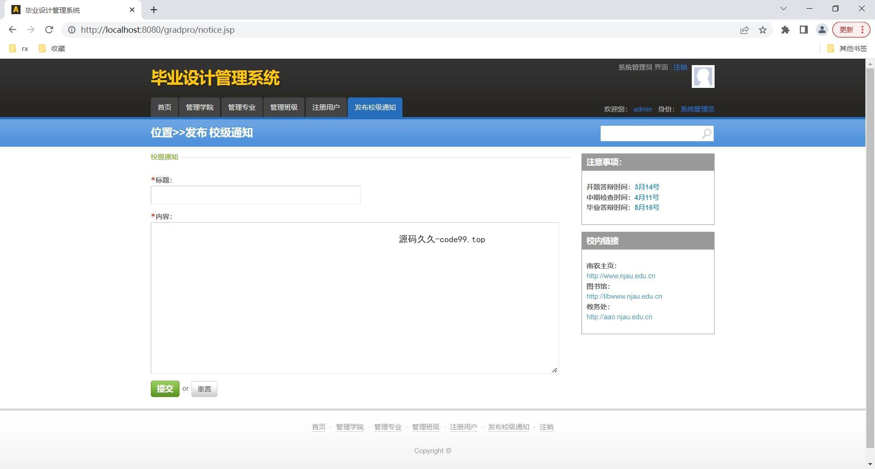Open the 管理学院 navigation tab
The height and width of the screenshot is (469, 875).
tap(200, 107)
